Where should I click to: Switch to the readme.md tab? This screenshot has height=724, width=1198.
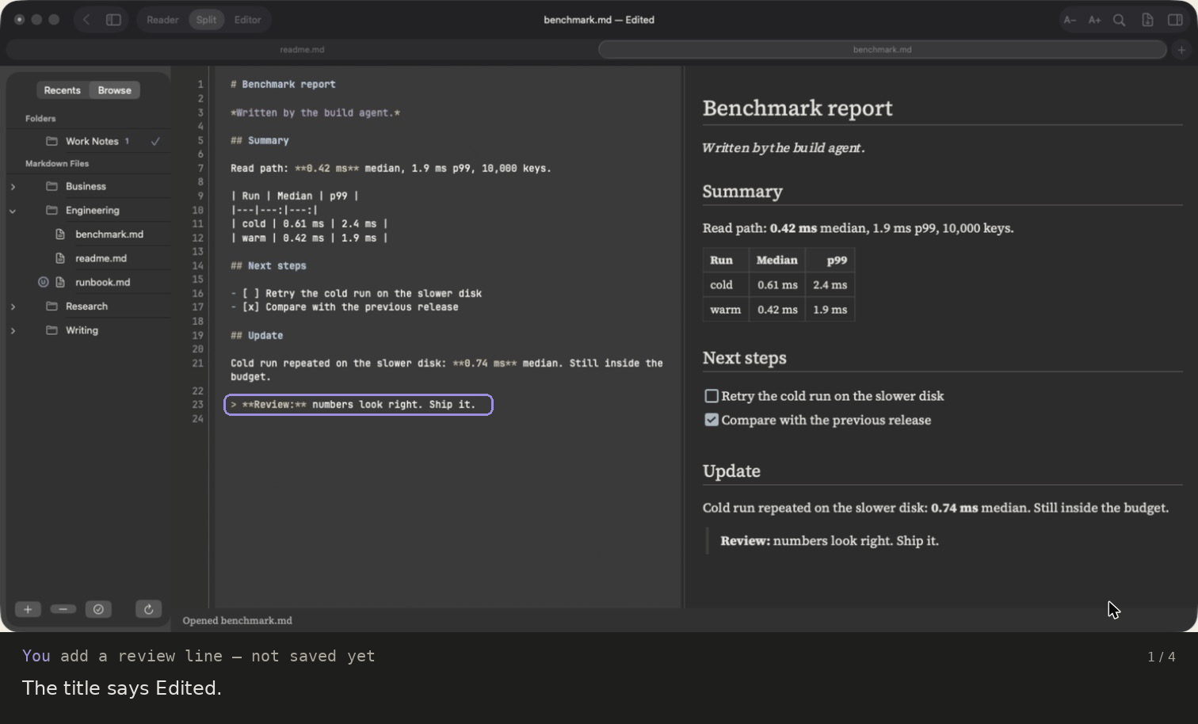302,49
